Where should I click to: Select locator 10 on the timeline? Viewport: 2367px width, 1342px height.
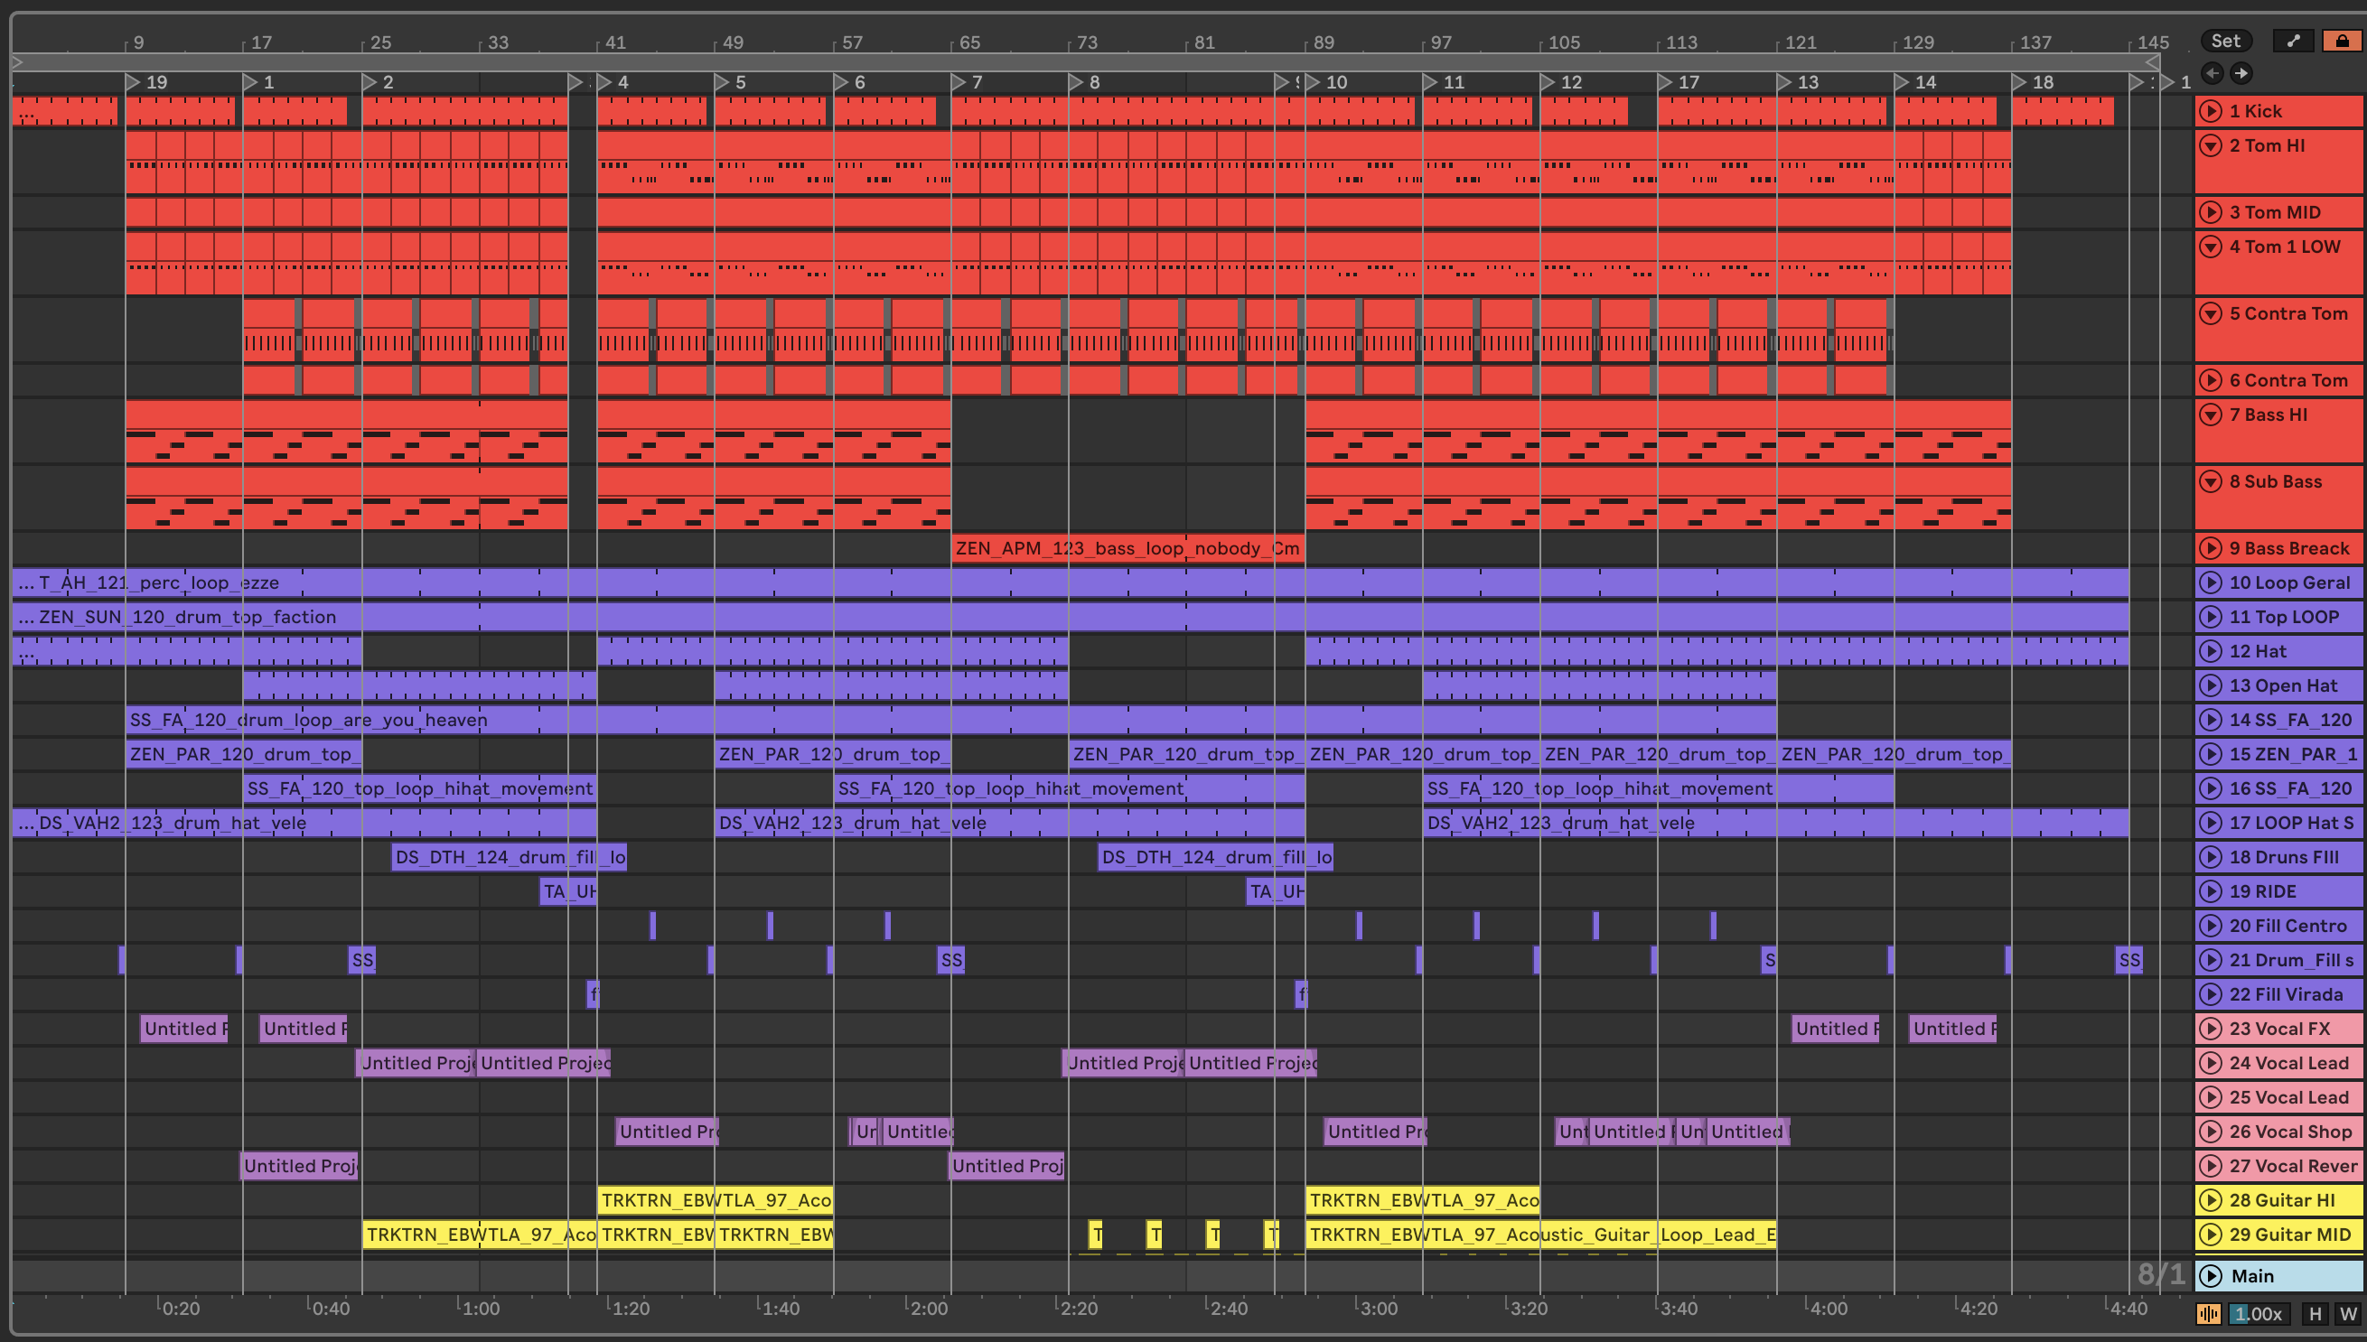point(1314,82)
